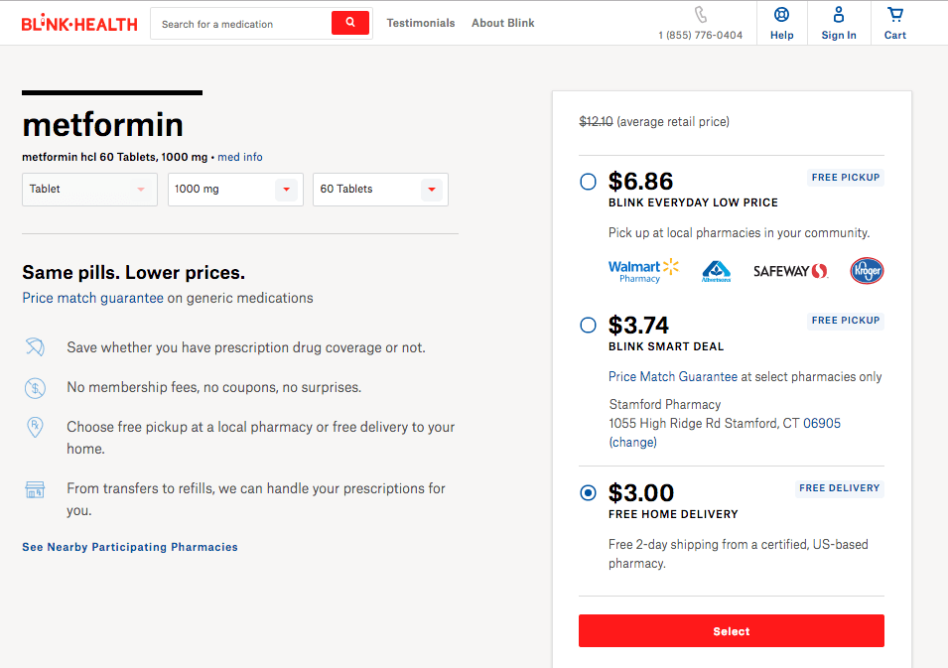This screenshot has height=668, width=948.
Task: Select the $3.00 Free Home Delivery option
Action: [588, 492]
